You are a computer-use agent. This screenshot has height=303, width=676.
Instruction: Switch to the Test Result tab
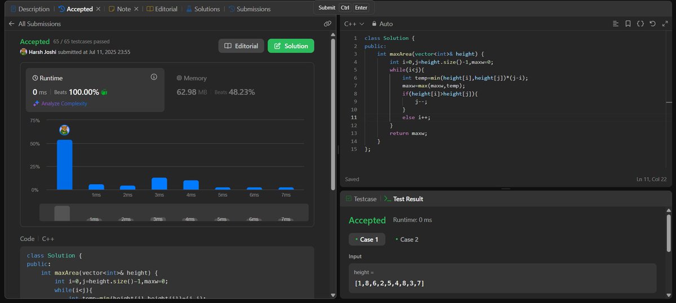[403, 199]
